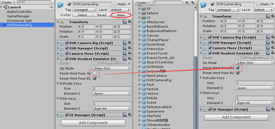This screenshot has width=275, height=129.
Task: Toggle Reset Hmd Pose By in right inspector
Action: [238, 73]
